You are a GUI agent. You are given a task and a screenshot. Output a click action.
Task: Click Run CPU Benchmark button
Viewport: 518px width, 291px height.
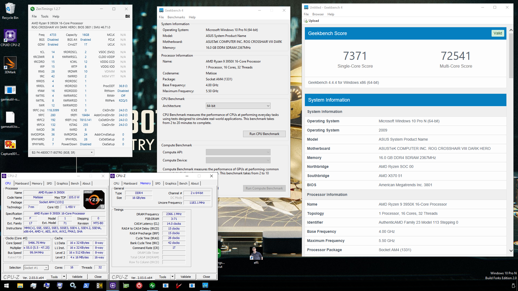(264, 134)
